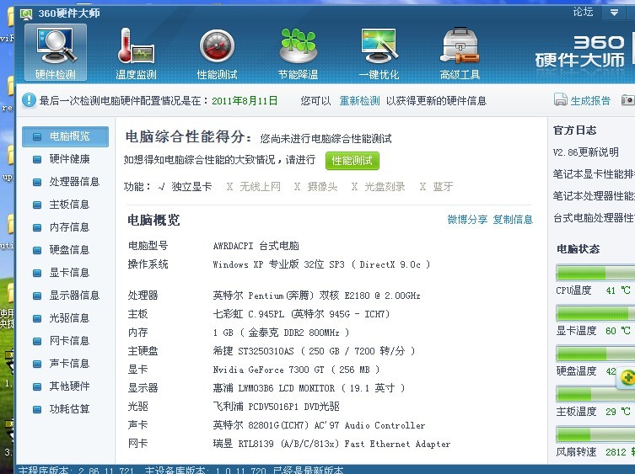Click the blue info exclamation icon
The height and width of the screenshot is (474, 635).
(x=29, y=100)
